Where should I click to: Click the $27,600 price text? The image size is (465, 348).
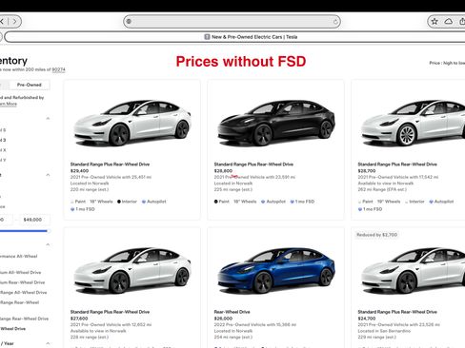(x=79, y=319)
